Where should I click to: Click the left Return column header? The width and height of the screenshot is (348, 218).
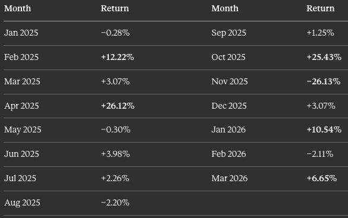tap(115, 8)
